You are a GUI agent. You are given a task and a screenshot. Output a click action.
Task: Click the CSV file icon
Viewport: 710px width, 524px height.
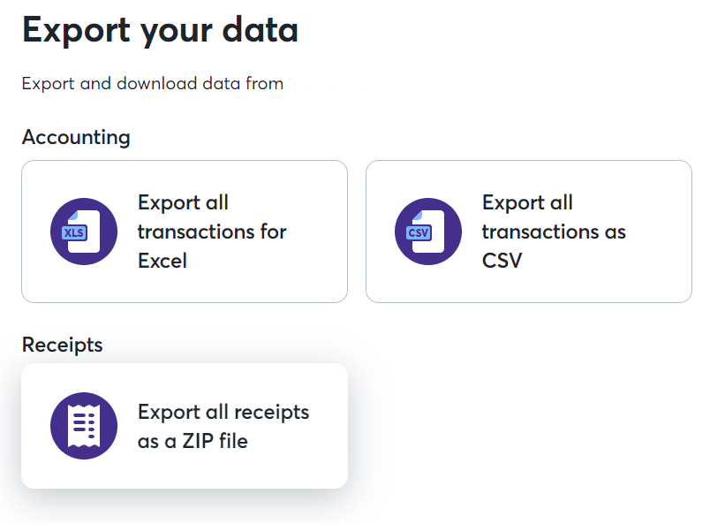pyautogui.click(x=428, y=232)
